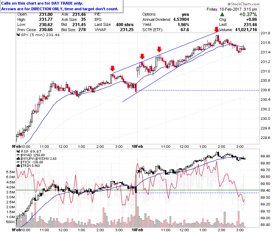Screen dimensions: 276x233
Task: Click the Volume value 41,021,716
Action: pyautogui.click(x=246, y=30)
